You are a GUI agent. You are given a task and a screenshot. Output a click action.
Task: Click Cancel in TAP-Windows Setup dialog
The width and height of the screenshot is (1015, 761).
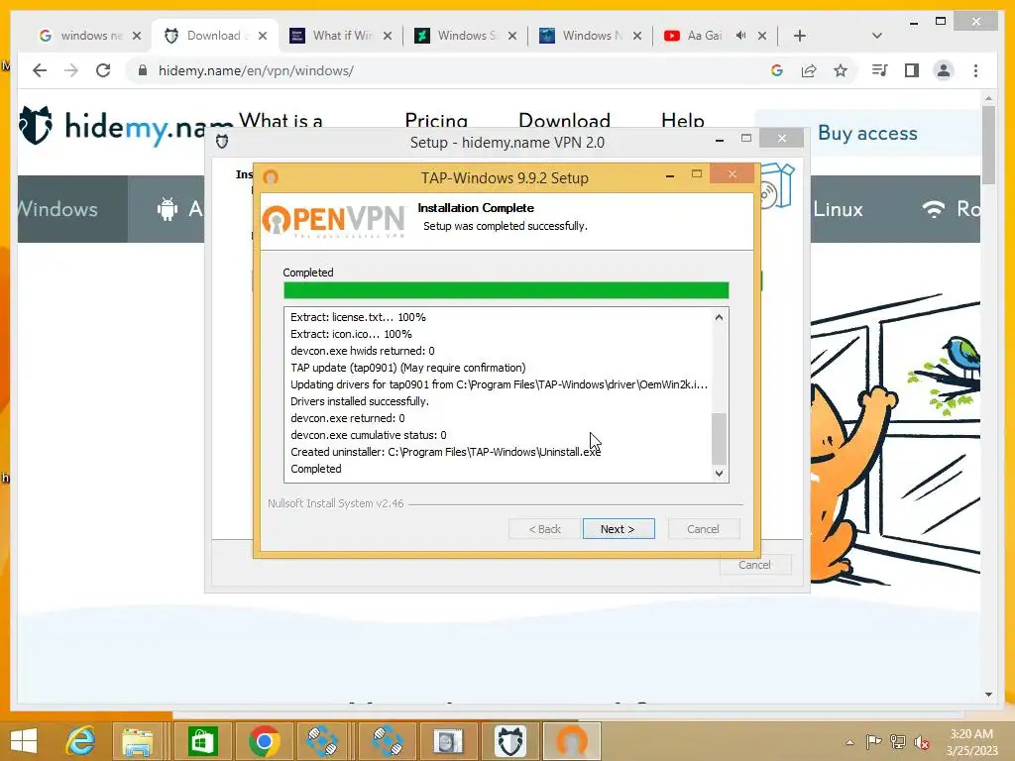click(x=703, y=529)
